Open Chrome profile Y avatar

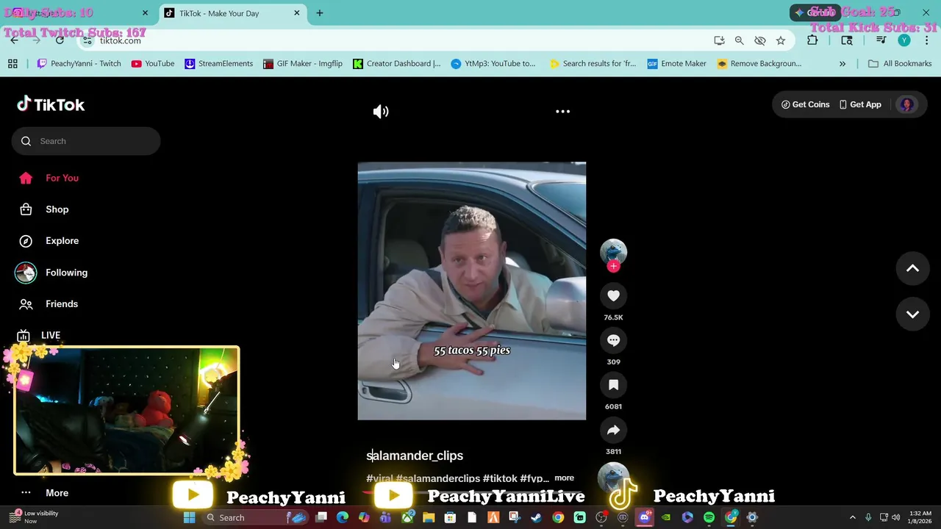[x=904, y=40]
